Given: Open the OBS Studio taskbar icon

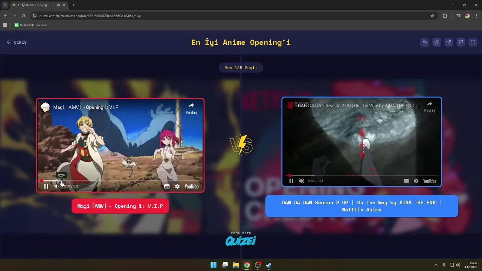Looking at the screenshot, I should click(x=258, y=265).
